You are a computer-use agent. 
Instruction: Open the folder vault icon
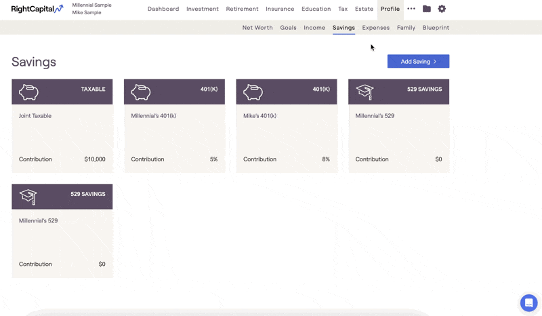pyautogui.click(x=427, y=9)
